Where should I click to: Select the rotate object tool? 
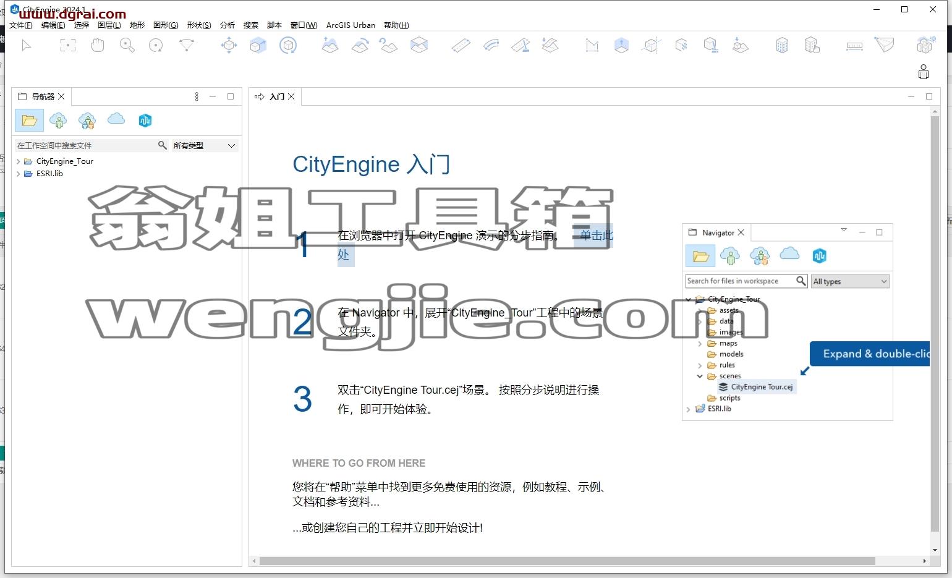click(288, 45)
